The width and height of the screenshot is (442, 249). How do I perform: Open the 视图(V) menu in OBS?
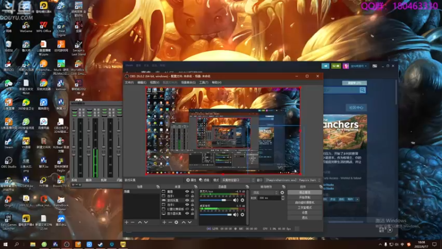tap(154, 82)
